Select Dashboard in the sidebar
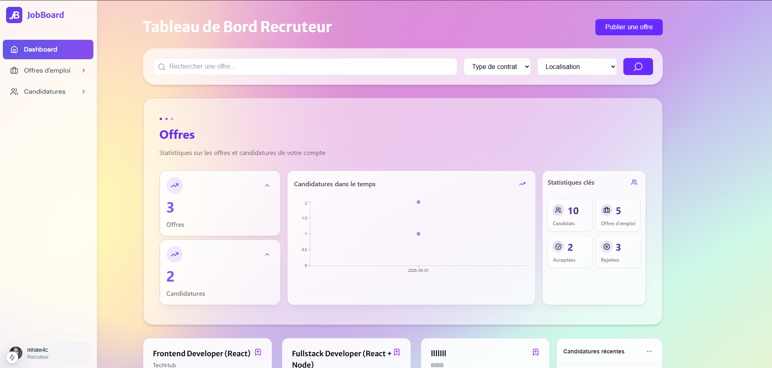This screenshot has height=368, width=772. click(48, 49)
